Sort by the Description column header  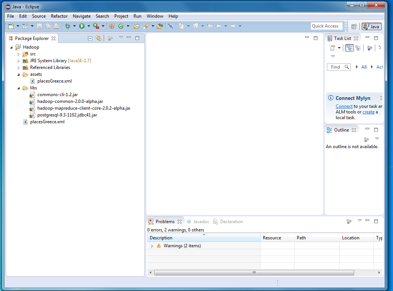[204, 237]
